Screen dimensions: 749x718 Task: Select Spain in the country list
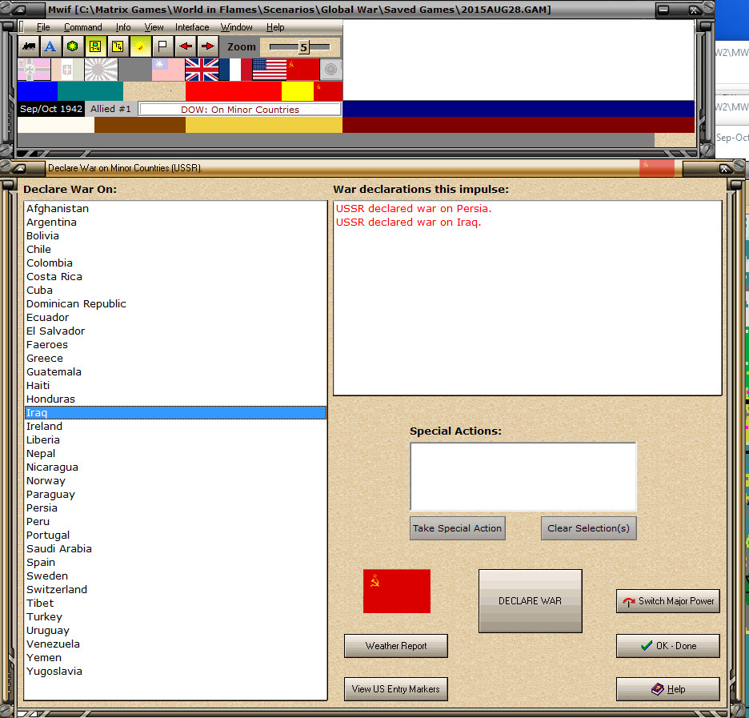point(175,562)
